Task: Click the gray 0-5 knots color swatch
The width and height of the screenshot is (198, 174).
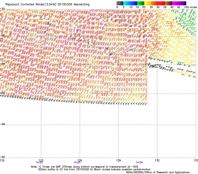Action: [x=120, y=3]
